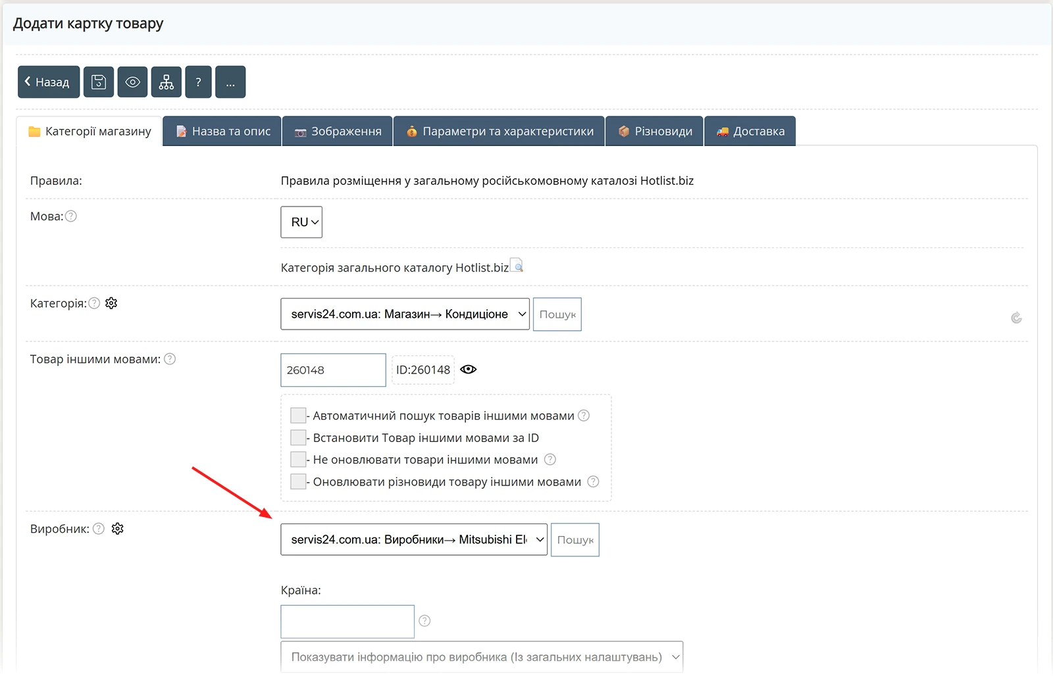Click help icon next to Мова
The image size is (1053, 688).
pyautogui.click(x=71, y=216)
